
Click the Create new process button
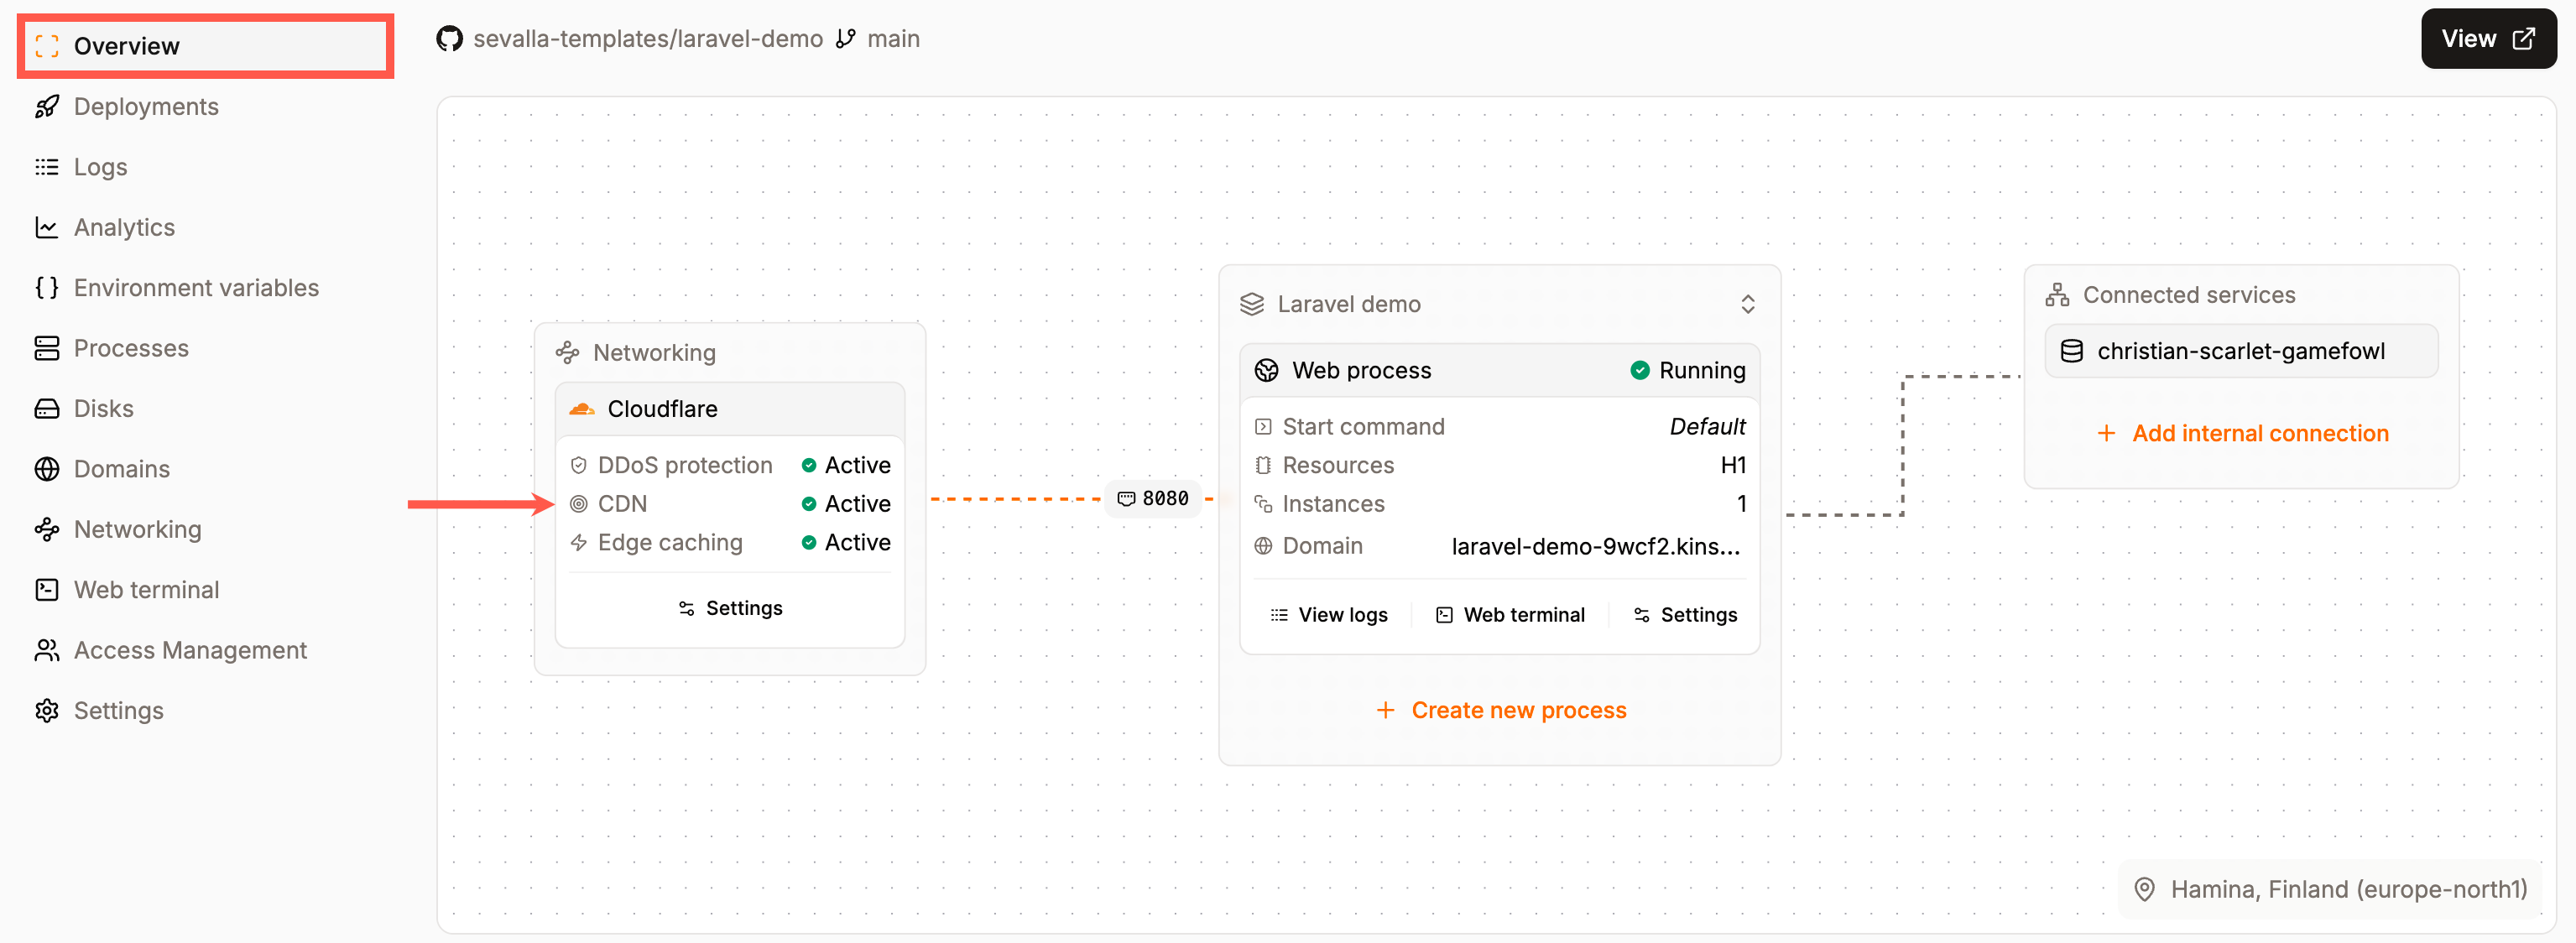tap(1499, 710)
